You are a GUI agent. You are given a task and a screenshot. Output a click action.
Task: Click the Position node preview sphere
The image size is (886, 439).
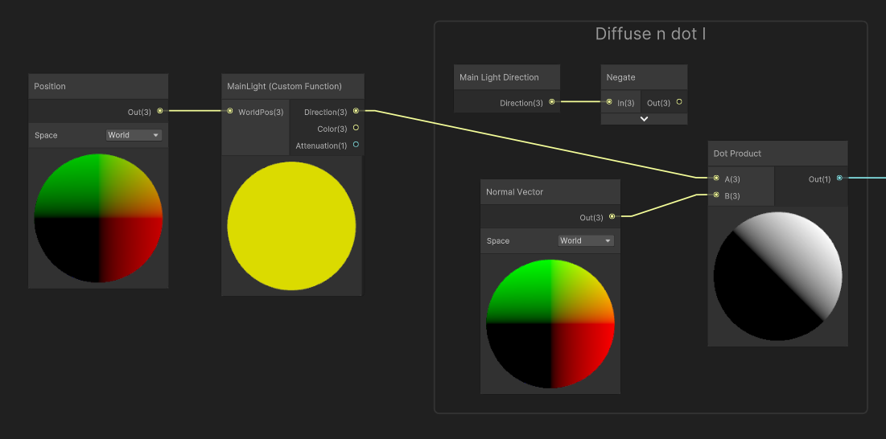click(98, 218)
